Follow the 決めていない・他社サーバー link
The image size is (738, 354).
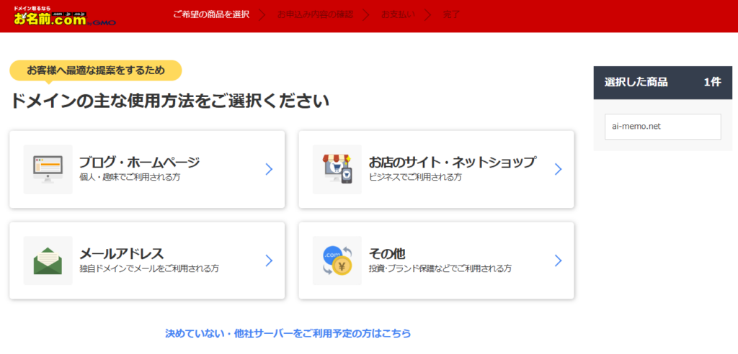click(288, 333)
